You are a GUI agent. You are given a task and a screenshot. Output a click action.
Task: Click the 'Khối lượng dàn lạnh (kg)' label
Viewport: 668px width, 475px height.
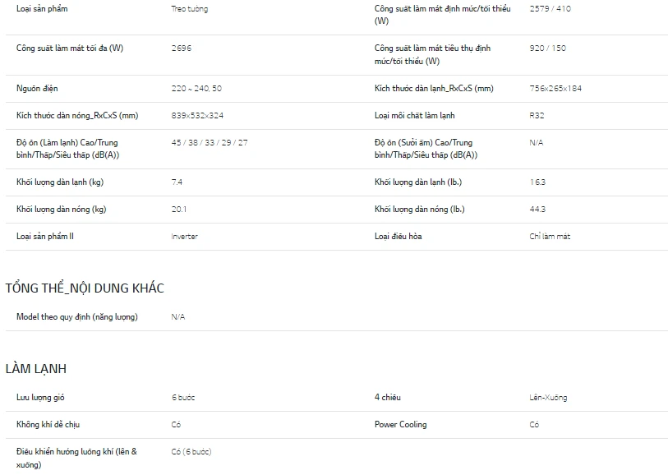coord(61,182)
